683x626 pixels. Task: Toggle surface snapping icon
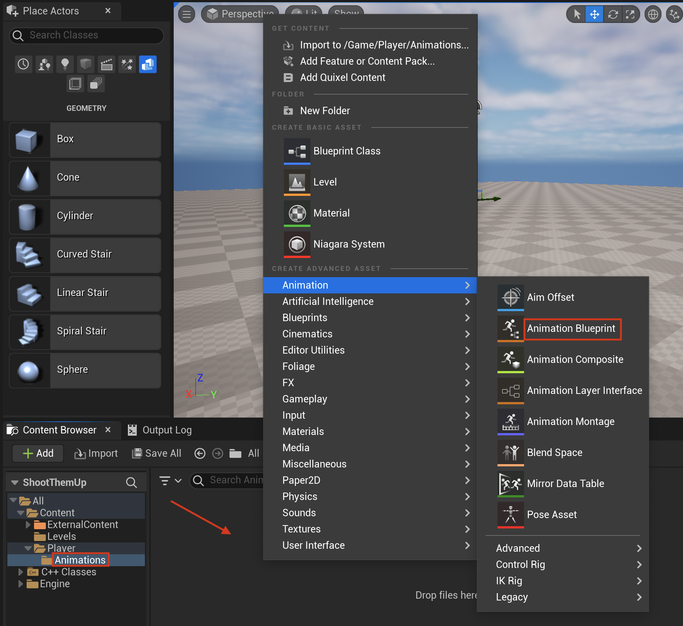tap(674, 14)
